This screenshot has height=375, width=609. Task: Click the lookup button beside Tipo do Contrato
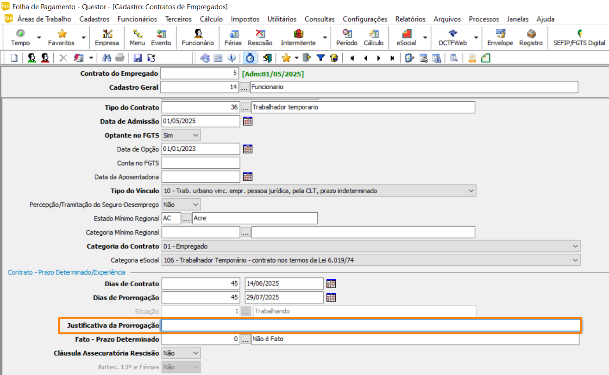(245, 108)
